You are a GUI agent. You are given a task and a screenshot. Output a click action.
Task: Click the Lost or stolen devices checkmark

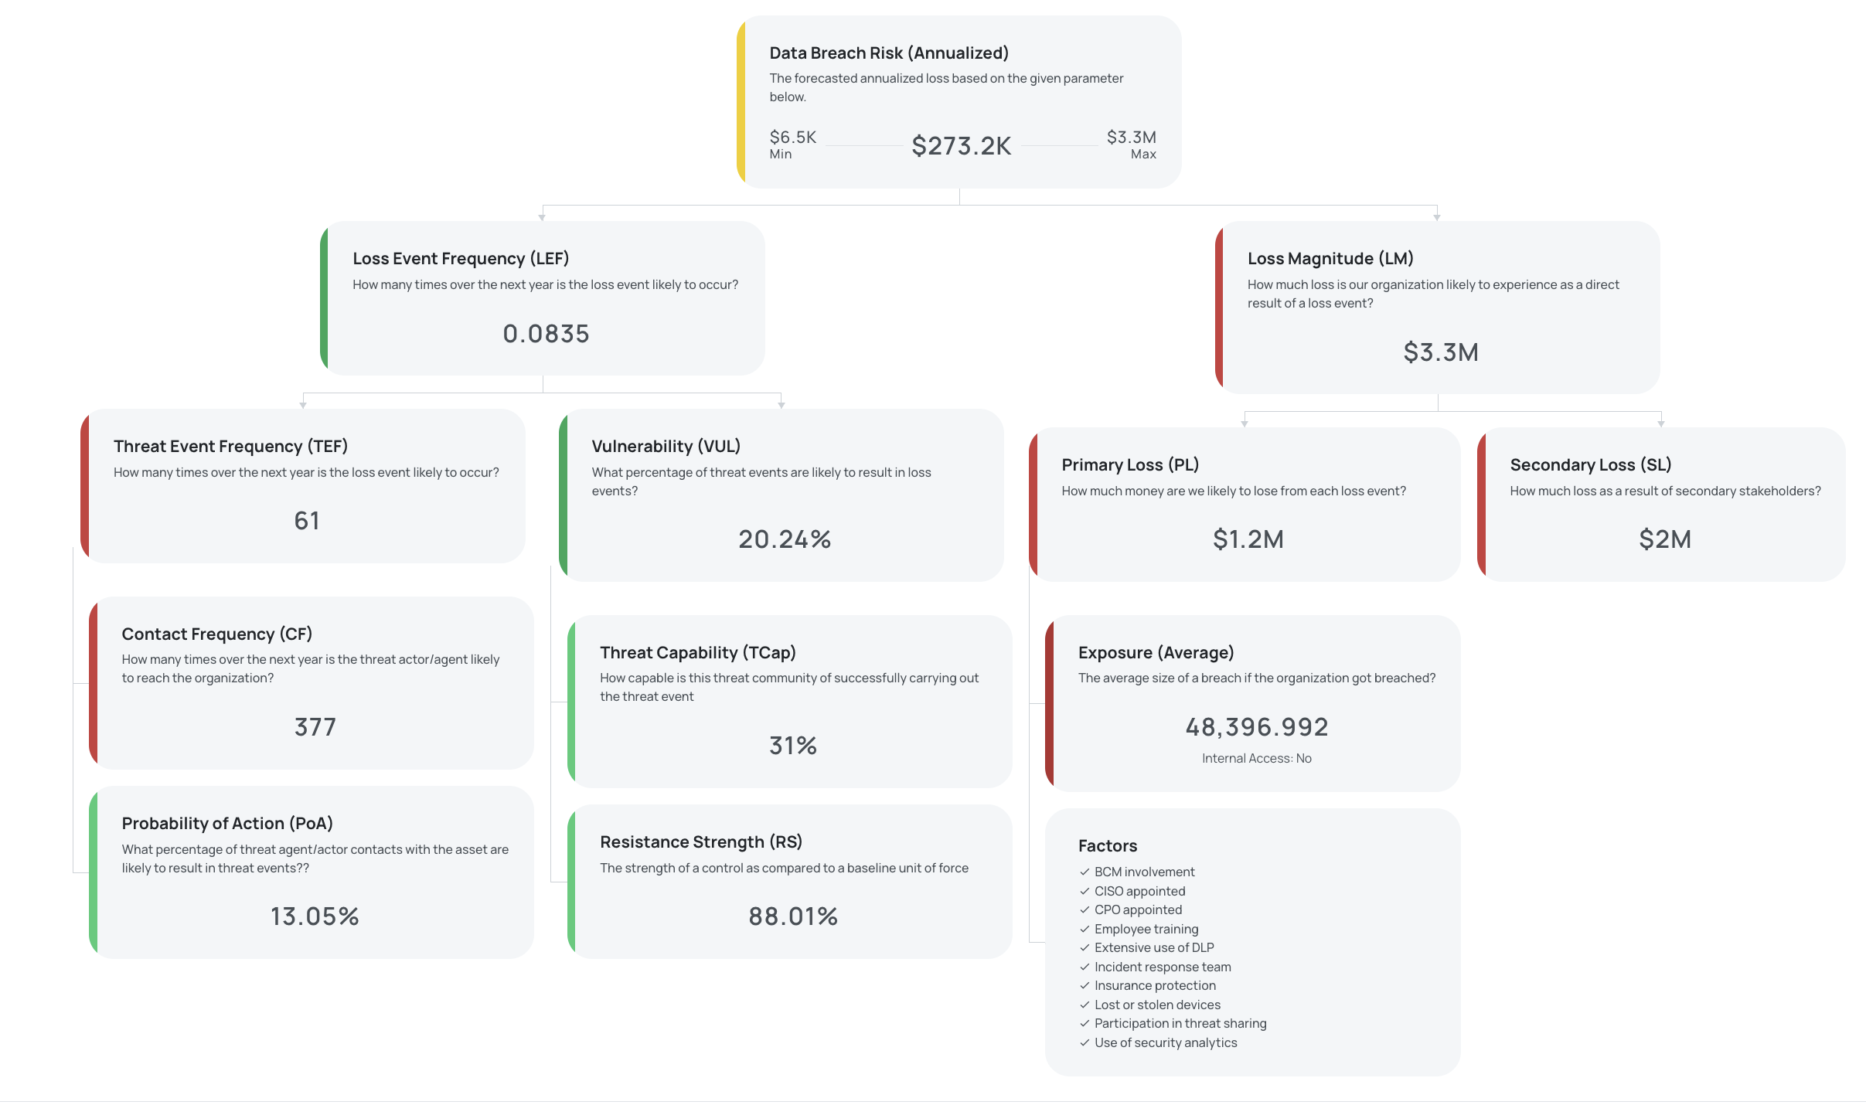(x=1085, y=1005)
